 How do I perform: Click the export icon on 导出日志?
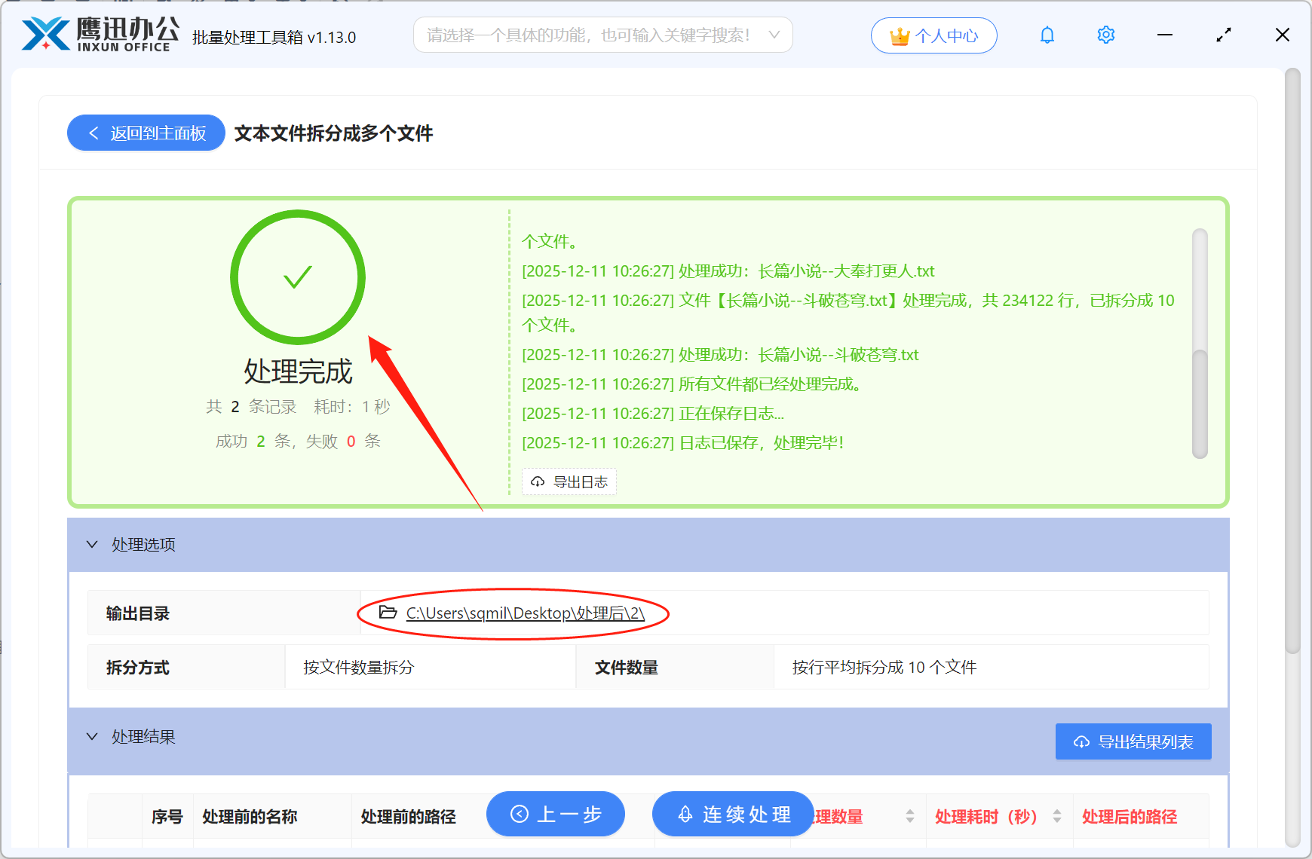(x=537, y=481)
